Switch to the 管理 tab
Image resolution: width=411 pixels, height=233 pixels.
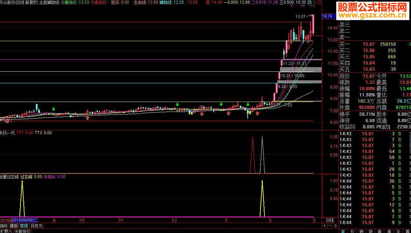click(x=24, y=226)
